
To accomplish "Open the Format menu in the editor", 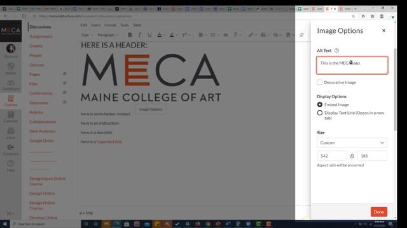I will click(110, 25).
